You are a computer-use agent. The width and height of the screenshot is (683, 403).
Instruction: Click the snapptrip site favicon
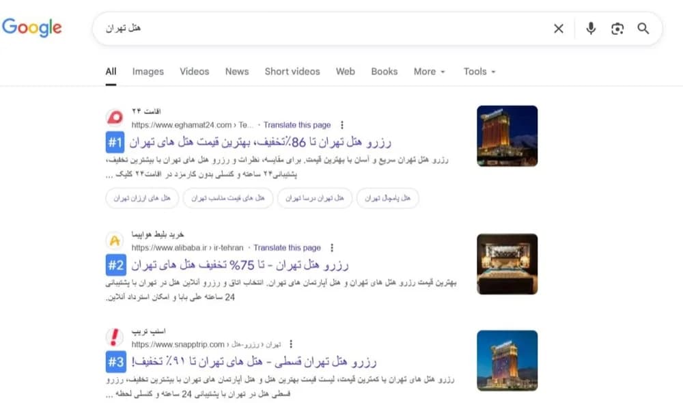click(115, 337)
